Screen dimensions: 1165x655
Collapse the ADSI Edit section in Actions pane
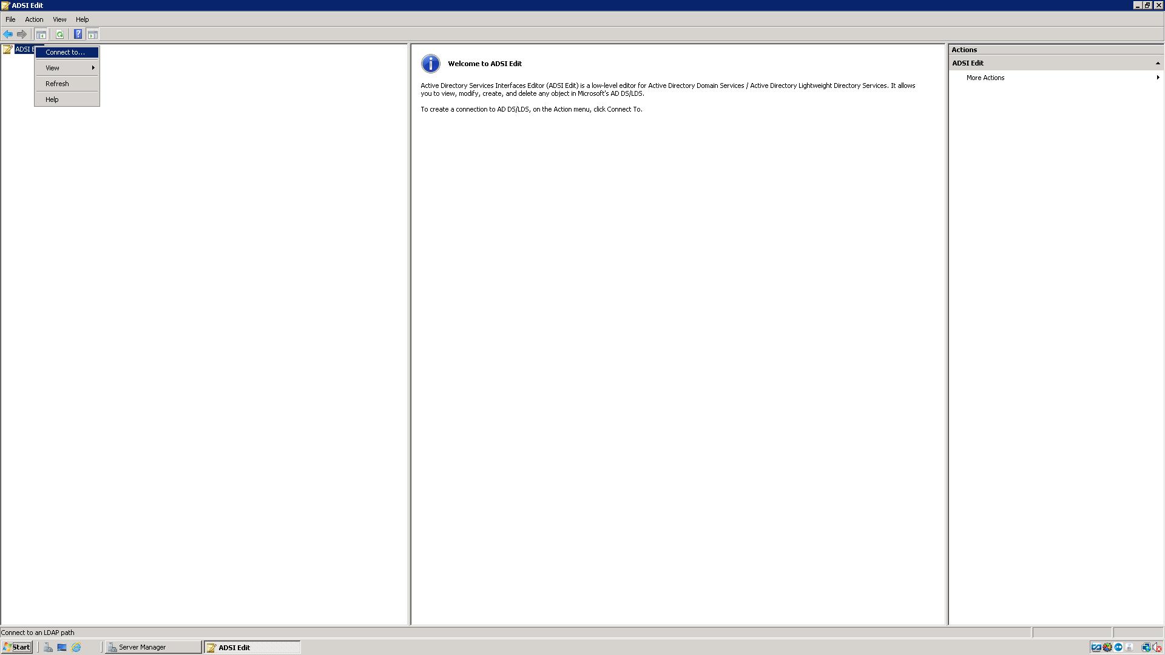click(x=1157, y=63)
